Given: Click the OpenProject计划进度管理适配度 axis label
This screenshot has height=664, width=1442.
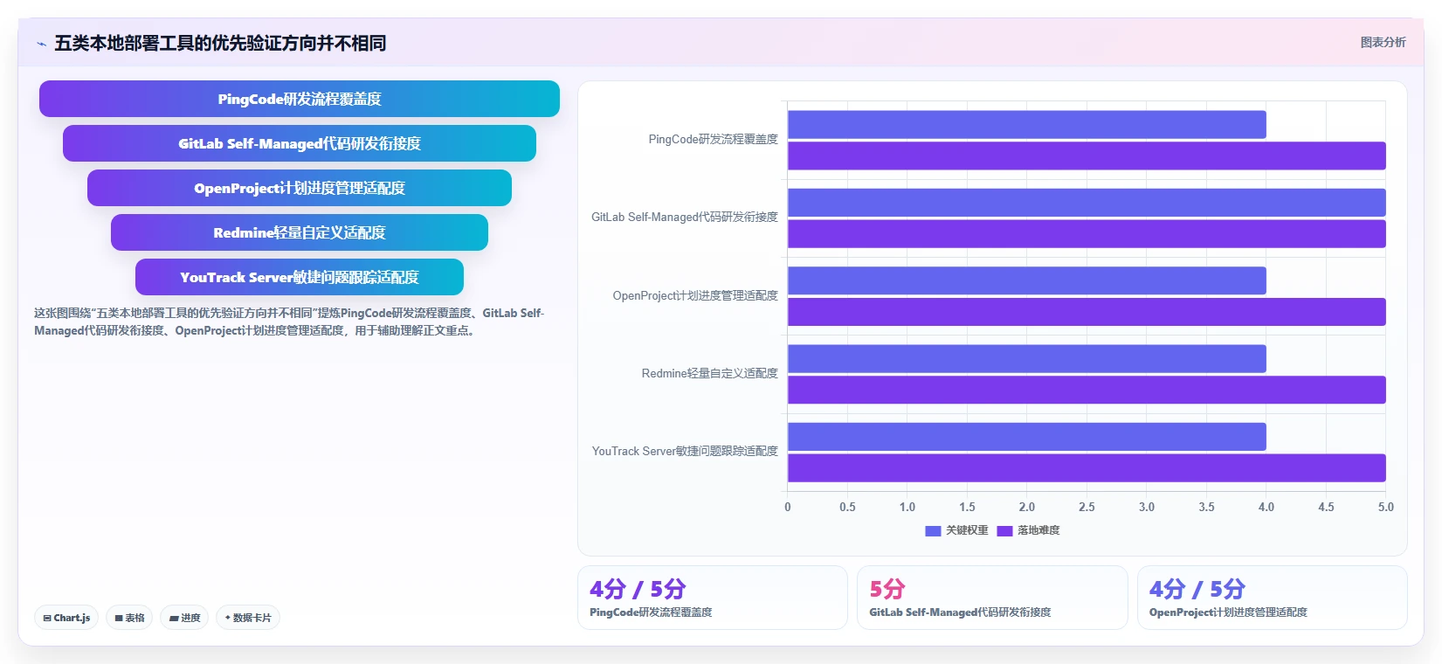Looking at the screenshot, I should (x=695, y=296).
